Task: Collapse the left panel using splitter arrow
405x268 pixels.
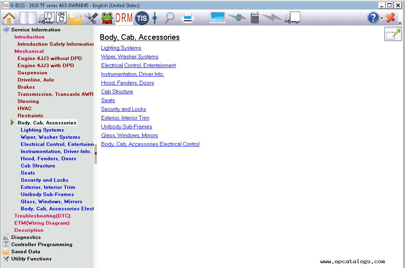Action: (96, 153)
